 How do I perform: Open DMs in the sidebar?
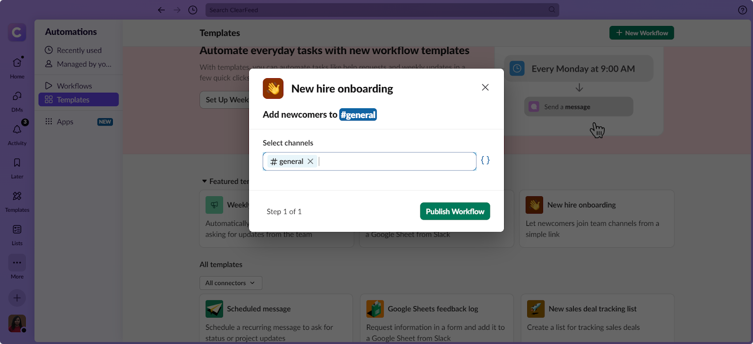[x=17, y=101]
